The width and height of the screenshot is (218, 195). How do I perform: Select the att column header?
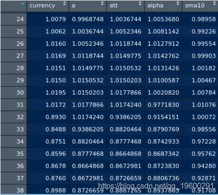[x=113, y=6]
